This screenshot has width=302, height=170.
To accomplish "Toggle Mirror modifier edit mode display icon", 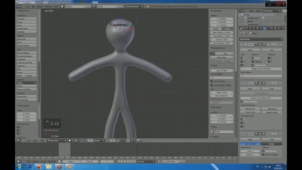I will (264, 44).
